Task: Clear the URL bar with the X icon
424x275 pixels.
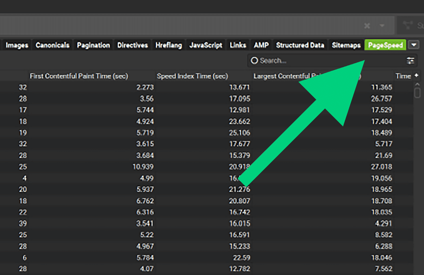Action: point(367,26)
